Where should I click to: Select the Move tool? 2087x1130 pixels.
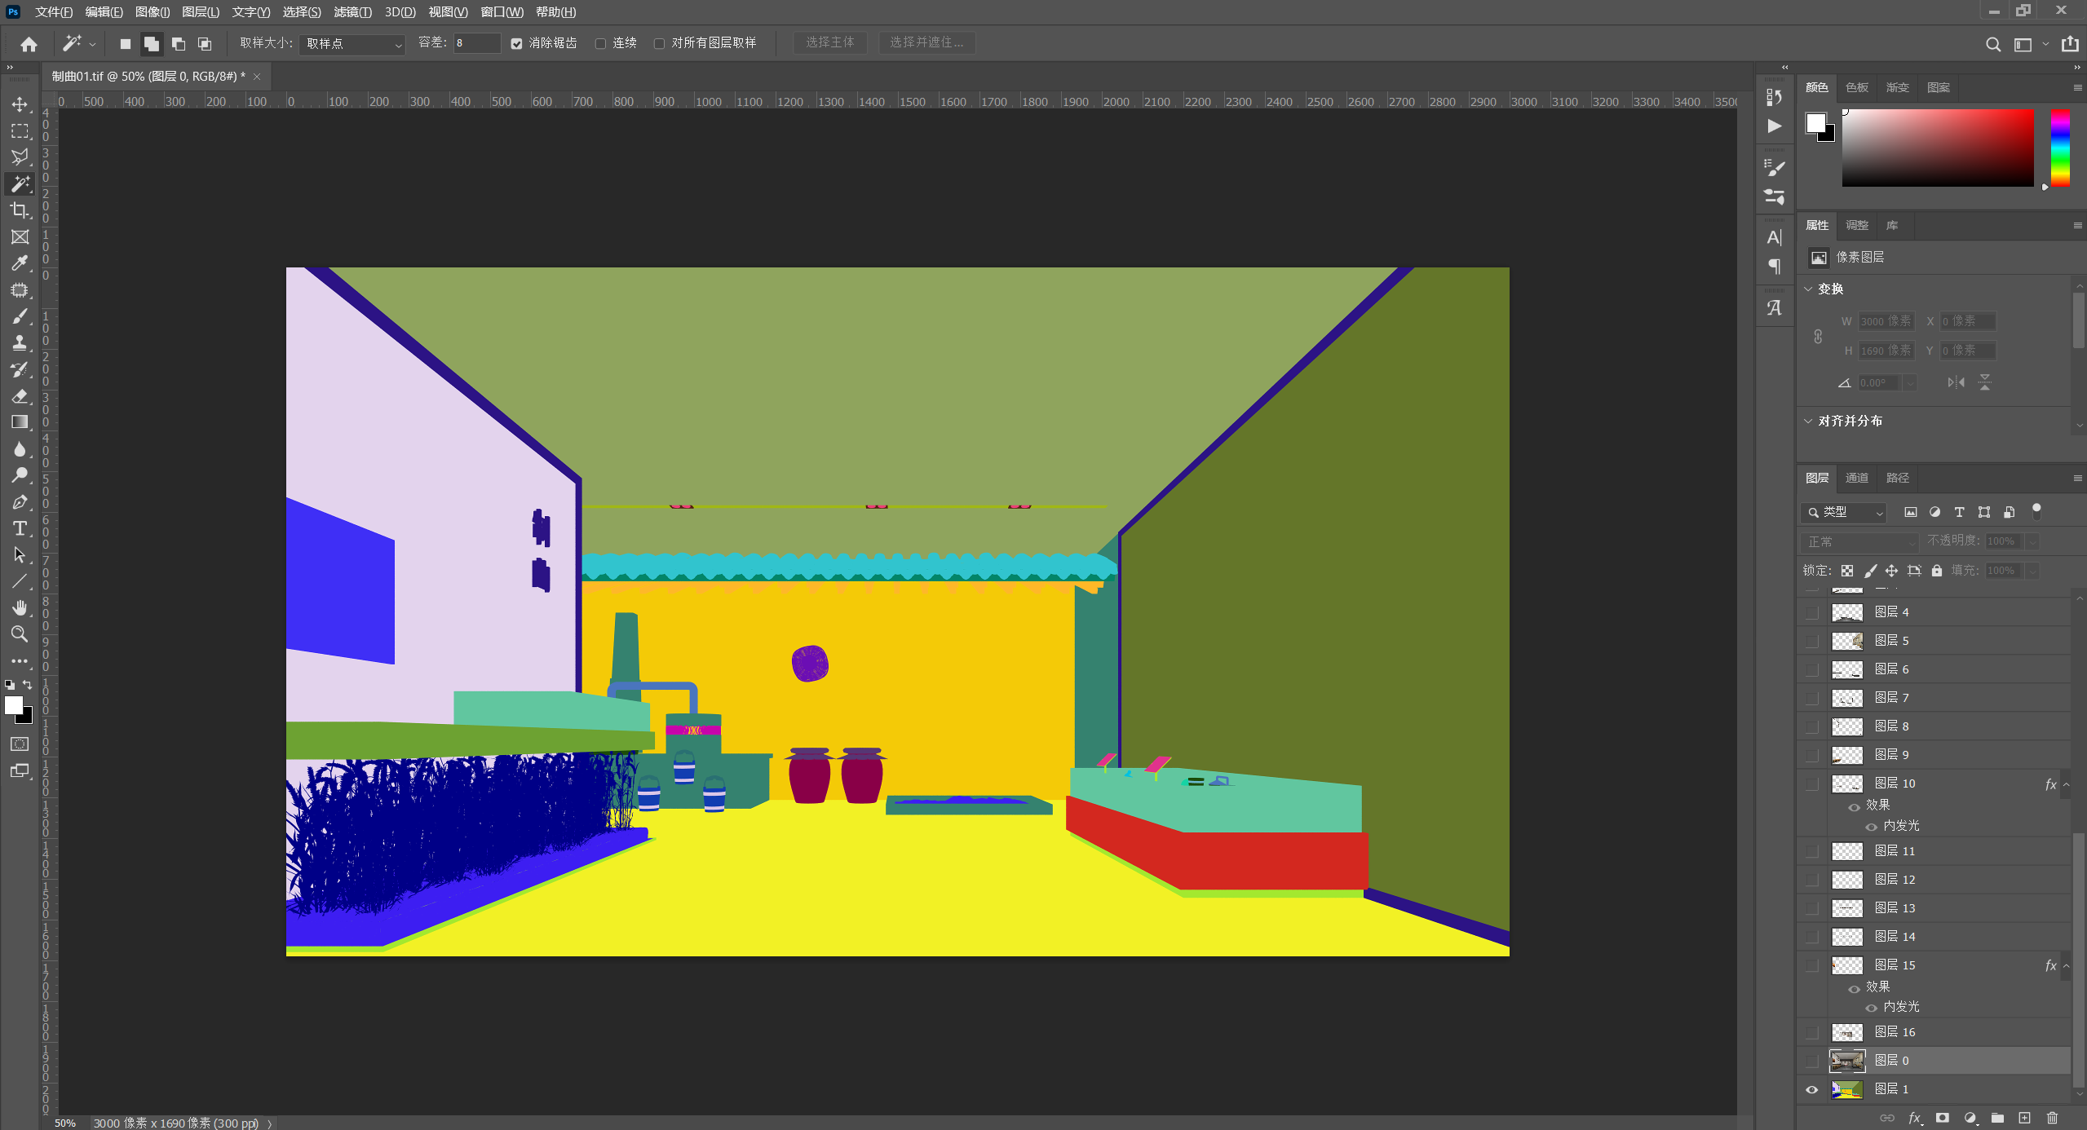click(x=20, y=104)
